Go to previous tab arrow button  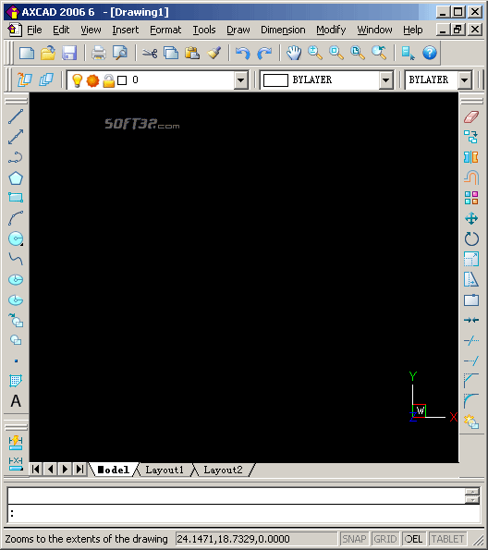pos(51,469)
